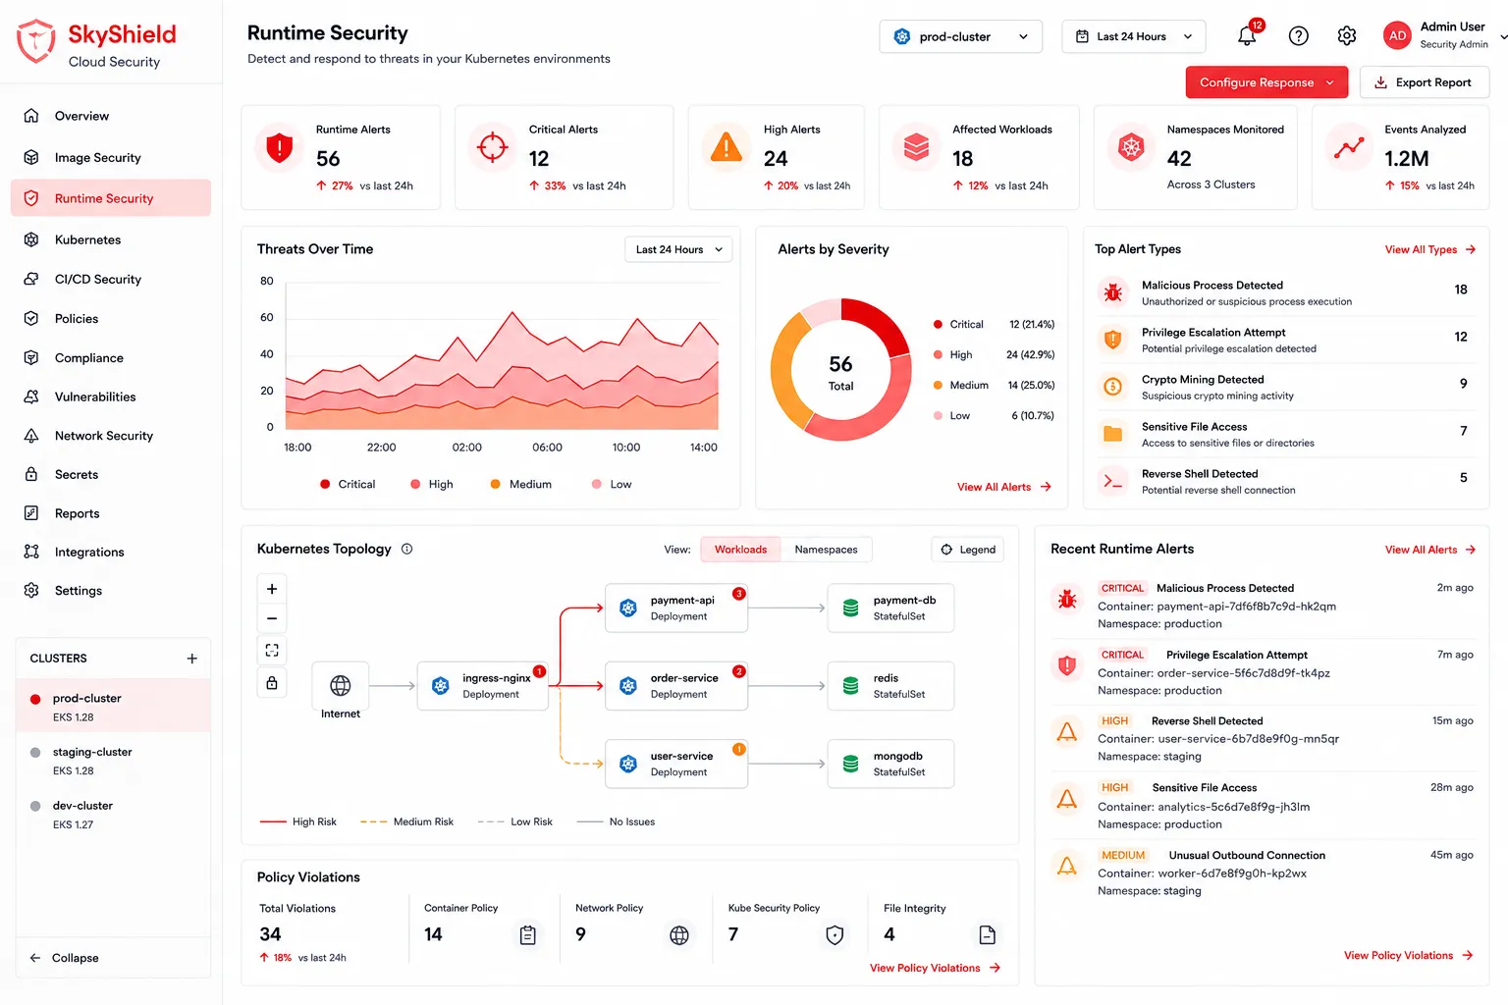Open the settings gear in header
The height and width of the screenshot is (1005, 1508).
pos(1347,36)
